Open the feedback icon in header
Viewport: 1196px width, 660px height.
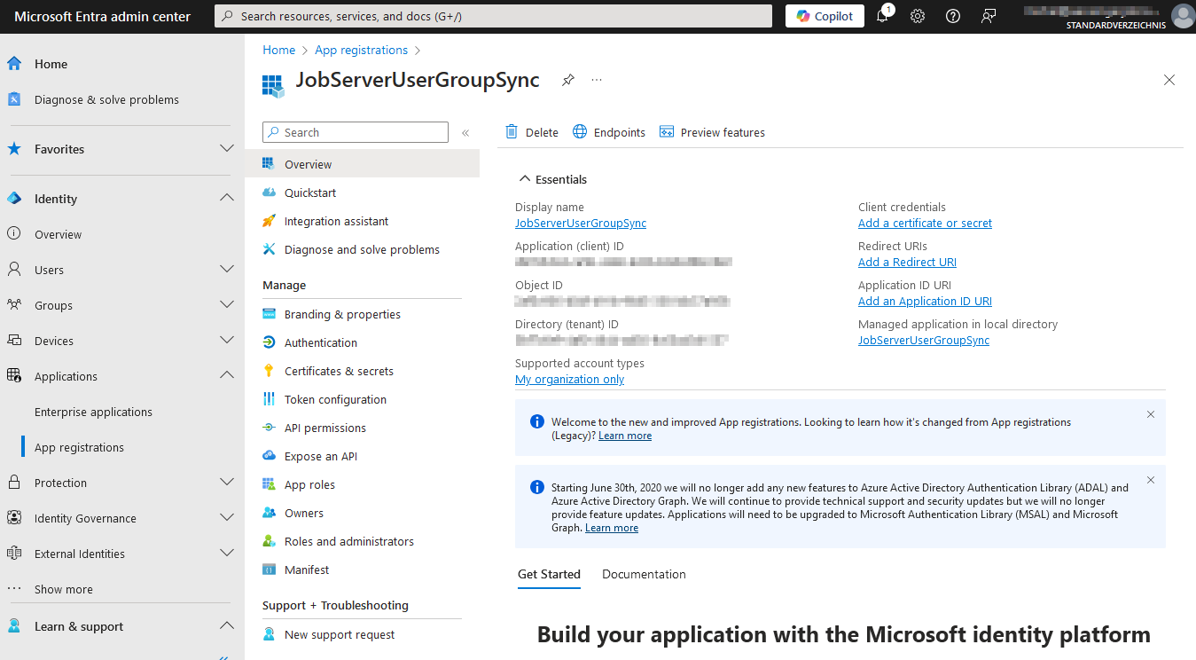pos(989,16)
